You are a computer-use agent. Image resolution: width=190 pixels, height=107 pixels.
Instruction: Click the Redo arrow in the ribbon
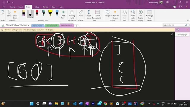tap(3, 14)
